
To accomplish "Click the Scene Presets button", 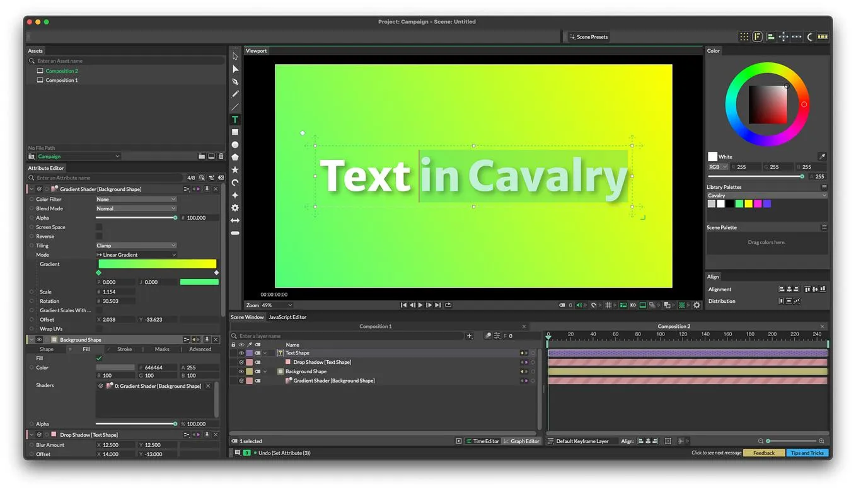I will [x=589, y=37].
